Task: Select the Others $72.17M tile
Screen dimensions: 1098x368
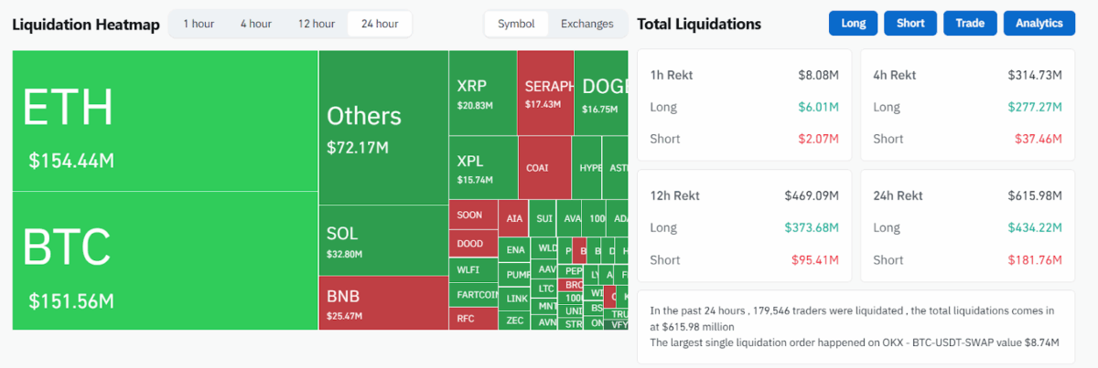Action: [382, 128]
